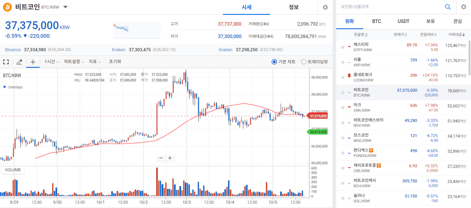Select 원화 market tab
This screenshot has width=471, height=208.
[349, 21]
